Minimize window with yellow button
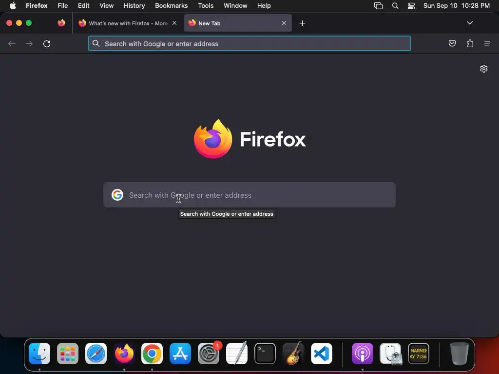499x374 pixels. [x=19, y=23]
